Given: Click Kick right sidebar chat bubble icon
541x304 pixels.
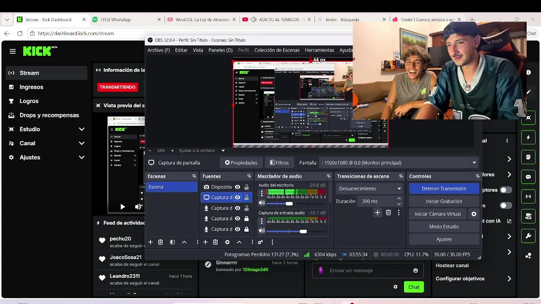Looking at the screenshot, I should pos(528,177).
